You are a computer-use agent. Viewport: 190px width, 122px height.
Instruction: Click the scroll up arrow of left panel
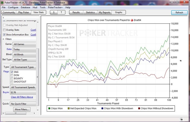(38, 22)
